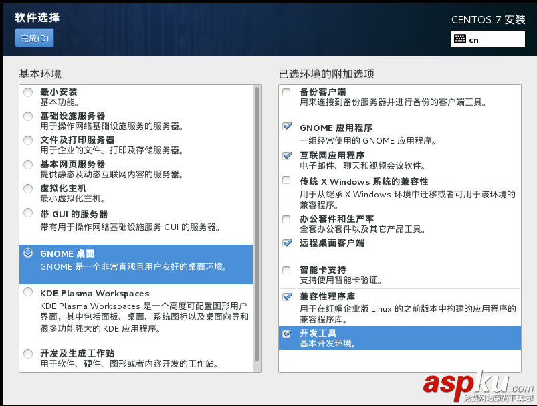The height and width of the screenshot is (406, 537).
Task: Enable the 智能卡支持 checkbox
Action: point(286,270)
